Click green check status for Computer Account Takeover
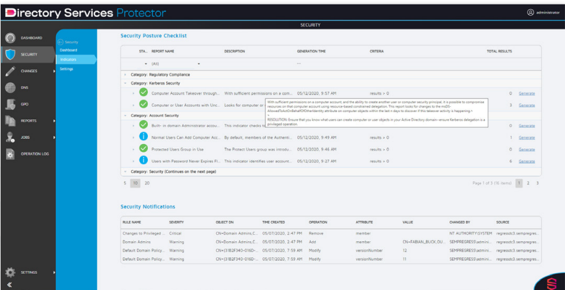565x290 pixels. click(x=143, y=93)
